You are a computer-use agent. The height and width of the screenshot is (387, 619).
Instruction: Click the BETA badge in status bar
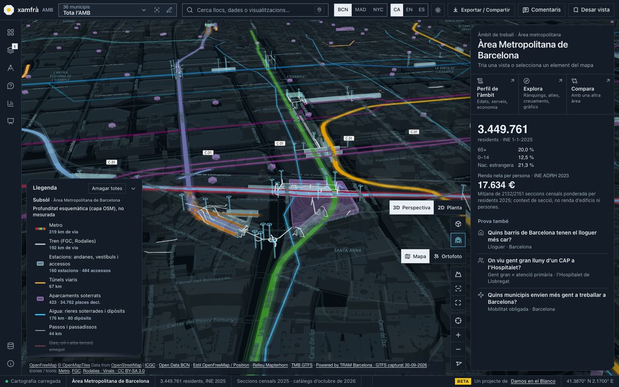pyautogui.click(x=463, y=381)
